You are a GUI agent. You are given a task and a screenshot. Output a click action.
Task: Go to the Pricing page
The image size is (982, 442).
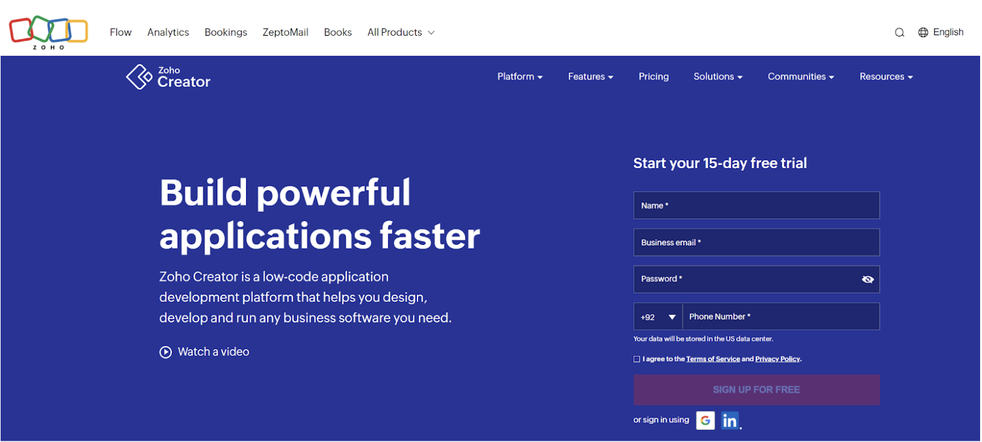coord(654,77)
